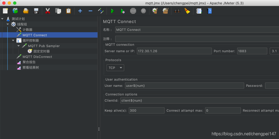Click the 名称 name input field

tap(197, 30)
